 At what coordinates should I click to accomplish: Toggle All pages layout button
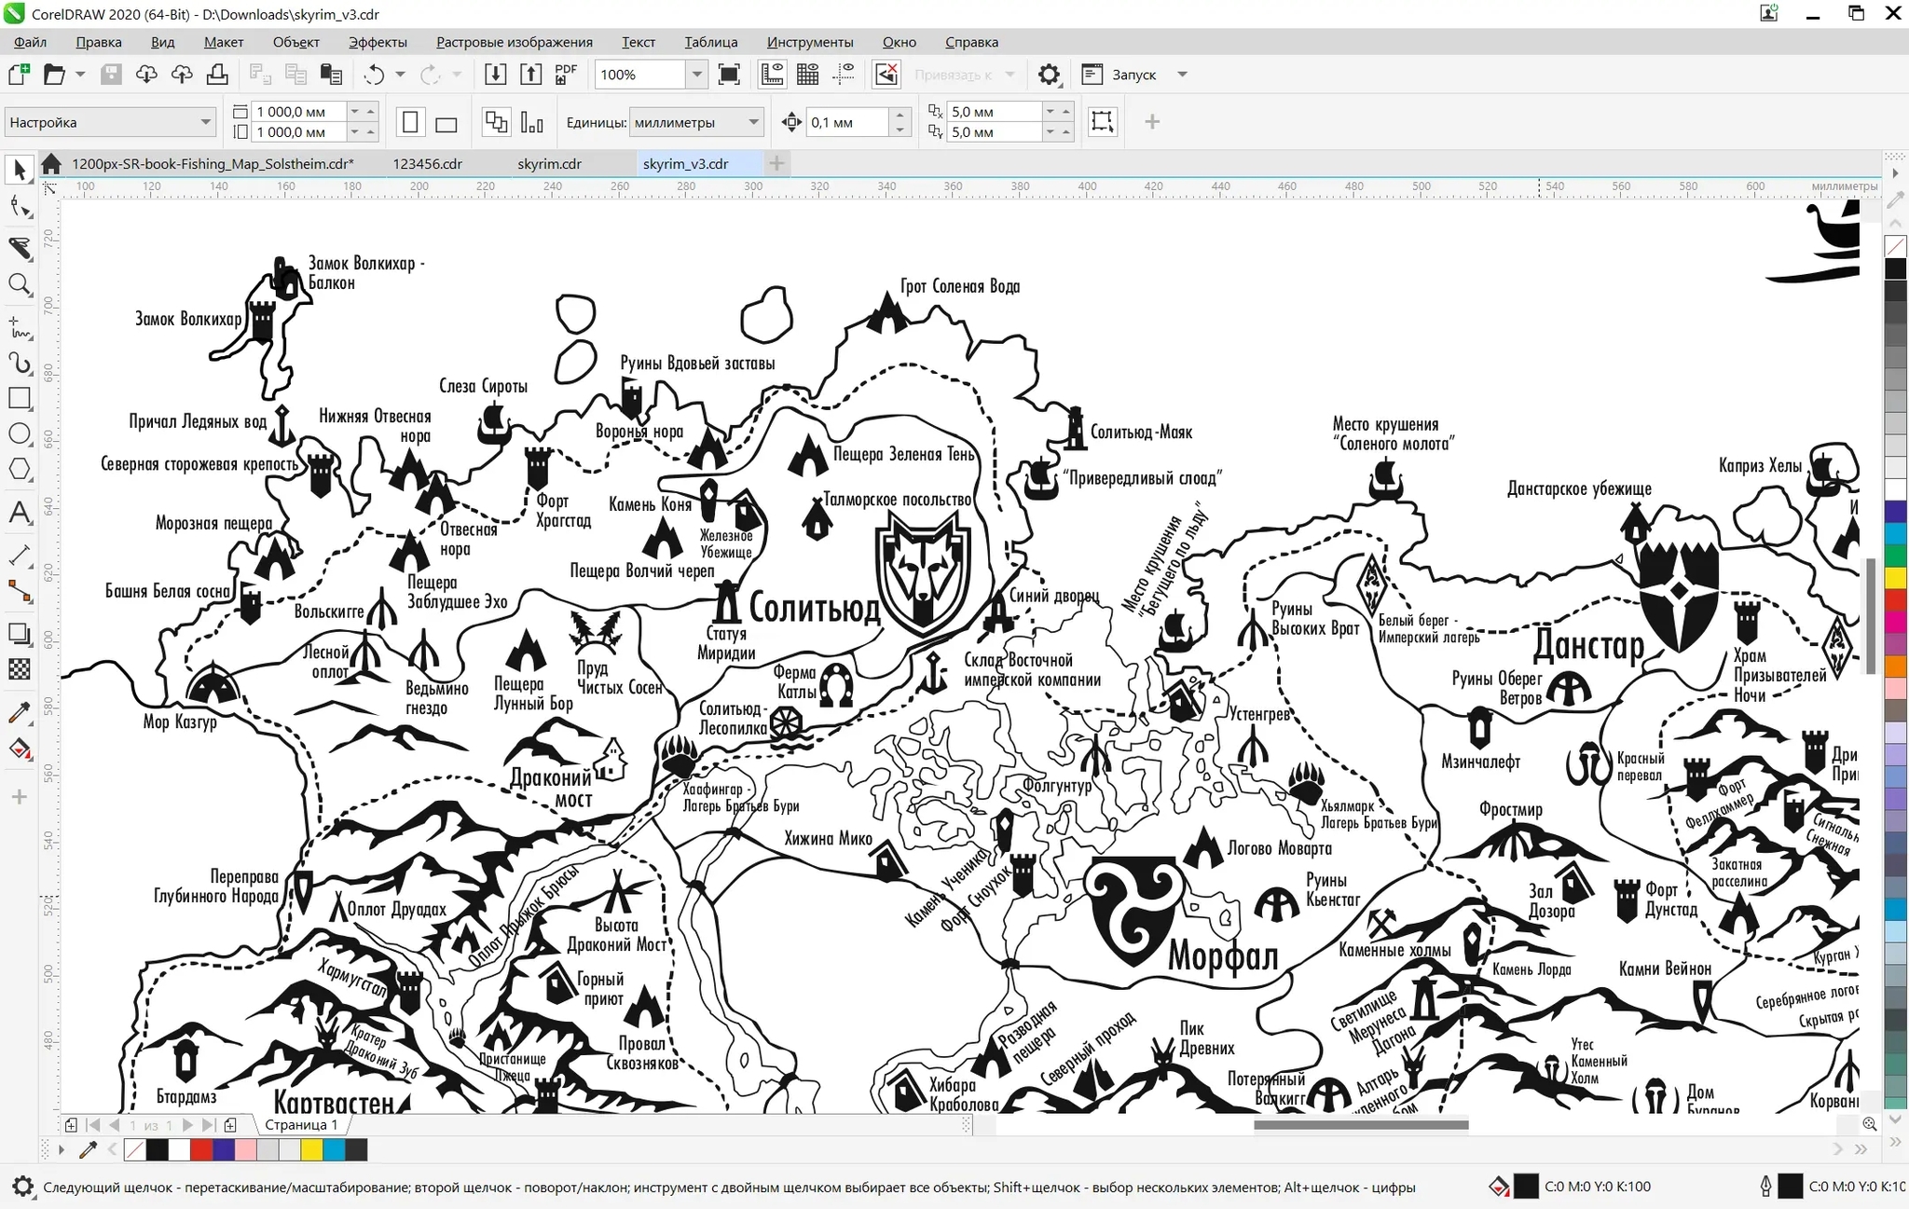[x=496, y=122]
